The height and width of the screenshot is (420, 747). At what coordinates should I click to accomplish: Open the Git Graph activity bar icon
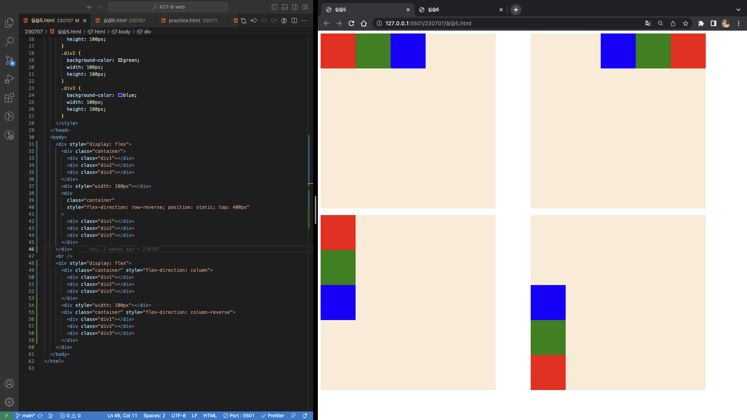9,116
